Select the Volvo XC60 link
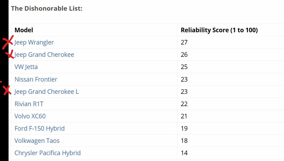Screen dimensions: 284x161 [30, 116]
